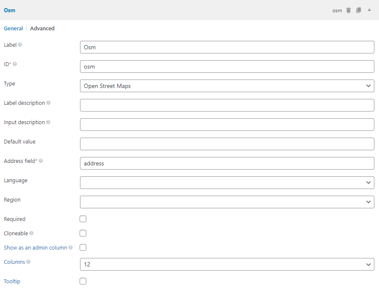
Task: Click the Osm field title link
Action: [9, 10]
